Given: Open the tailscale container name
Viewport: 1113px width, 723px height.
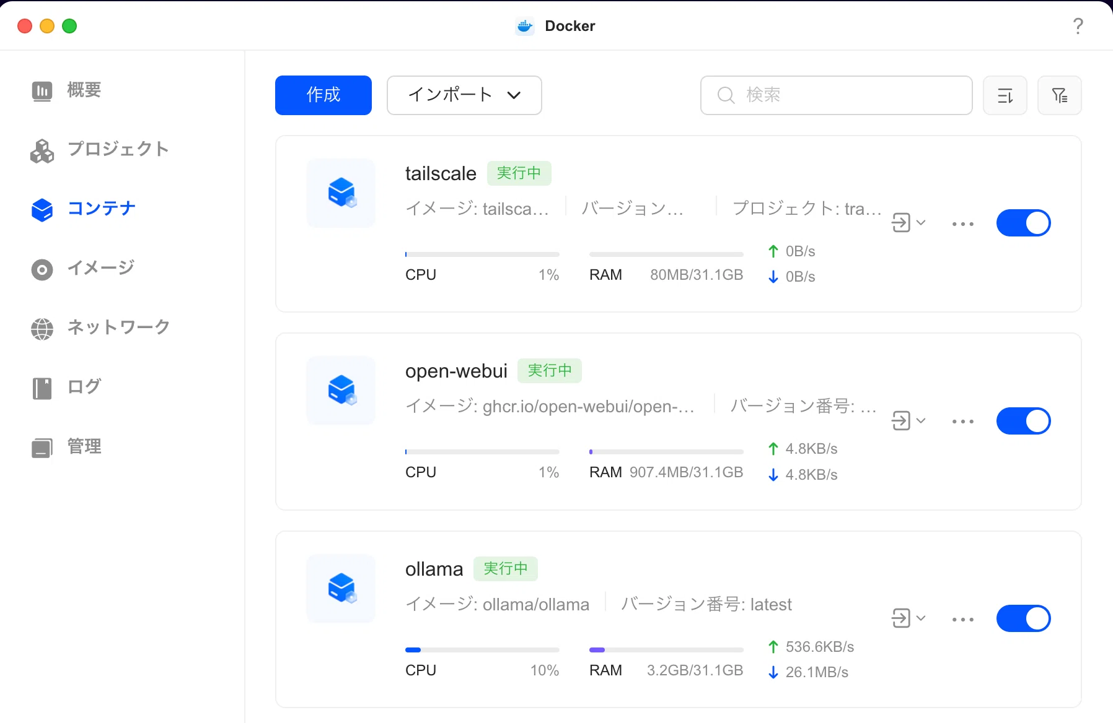Looking at the screenshot, I should point(441,173).
